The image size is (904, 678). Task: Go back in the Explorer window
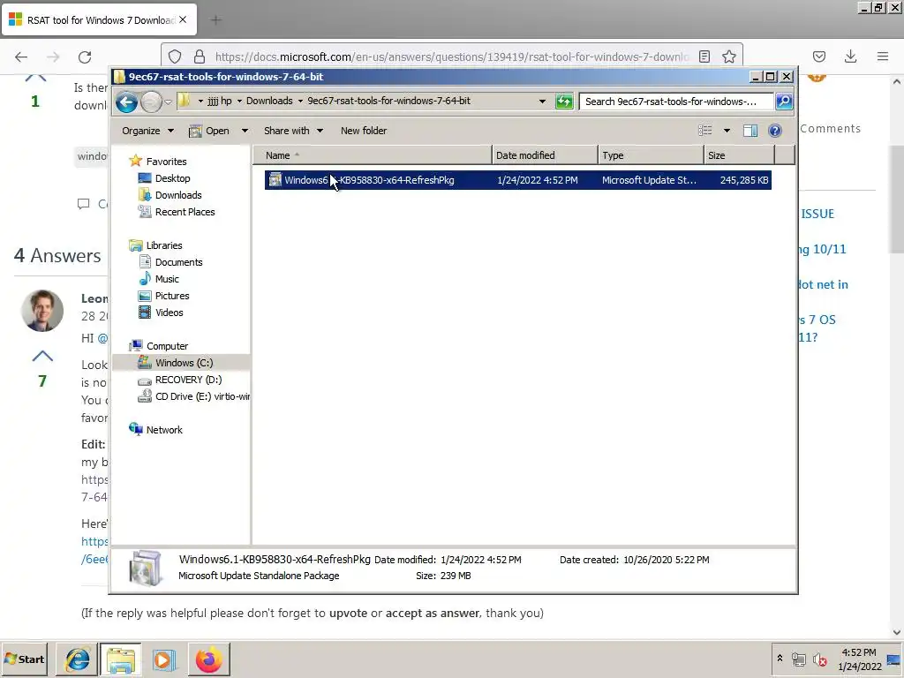(x=126, y=102)
